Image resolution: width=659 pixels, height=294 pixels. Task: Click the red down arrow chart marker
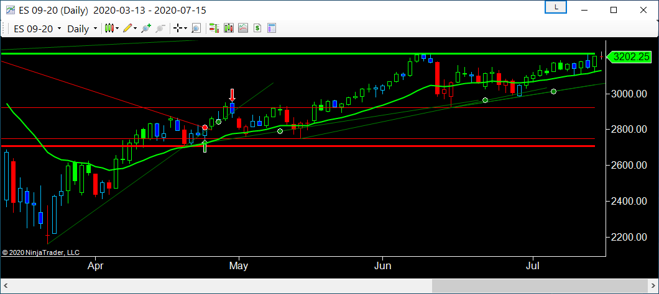232,94
